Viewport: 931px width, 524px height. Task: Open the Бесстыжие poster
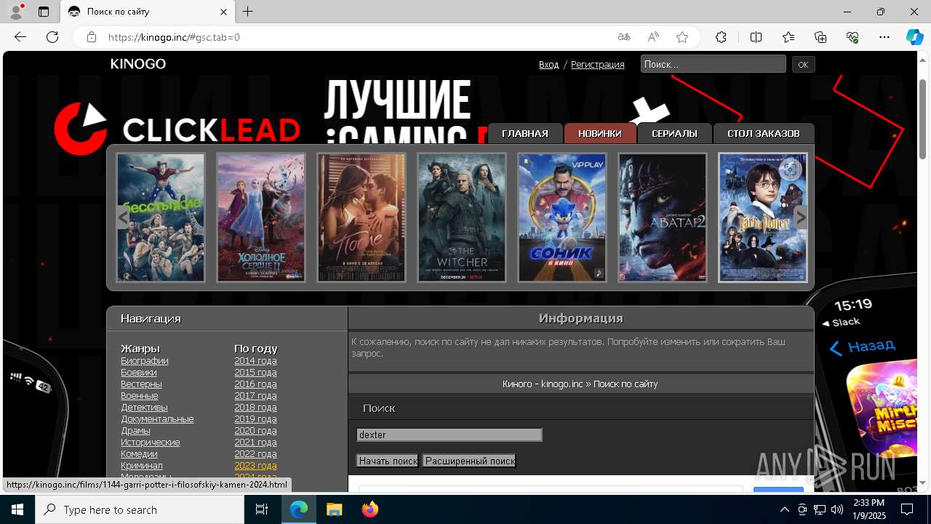[161, 218]
